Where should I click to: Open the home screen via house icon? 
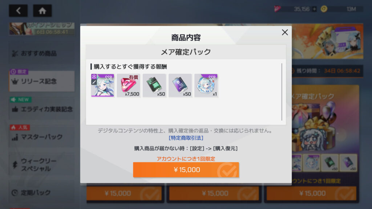click(x=42, y=11)
